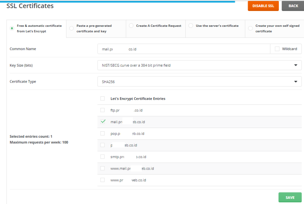Click the Key Size dropdown arrow
The image size is (304, 204).
click(x=295, y=65)
